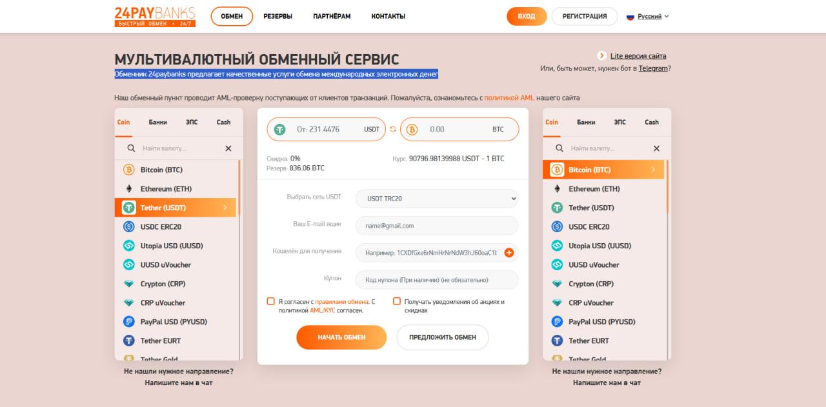
Task: Switch to Банки tab in the right panel
Action: tap(586, 122)
